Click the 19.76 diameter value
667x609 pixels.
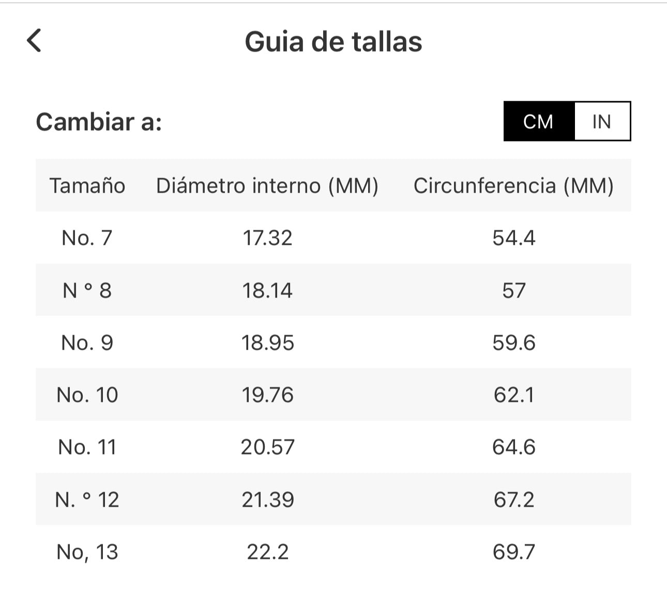click(x=267, y=395)
